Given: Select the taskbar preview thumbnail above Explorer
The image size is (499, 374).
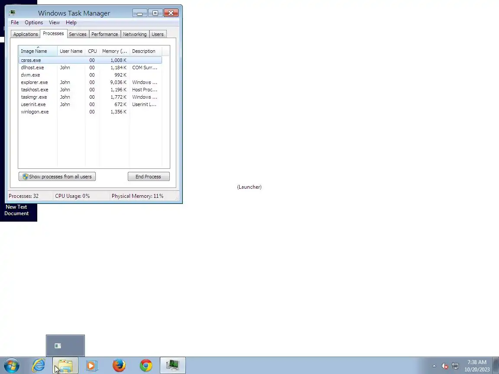Looking at the screenshot, I should [65, 346].
